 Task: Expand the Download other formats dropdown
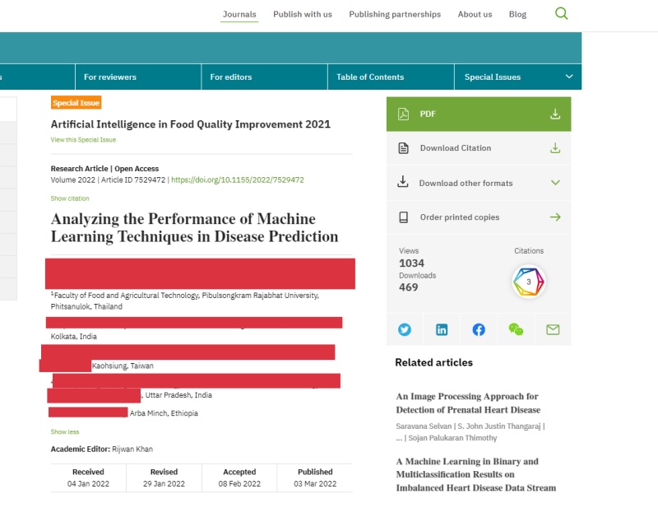555,183
